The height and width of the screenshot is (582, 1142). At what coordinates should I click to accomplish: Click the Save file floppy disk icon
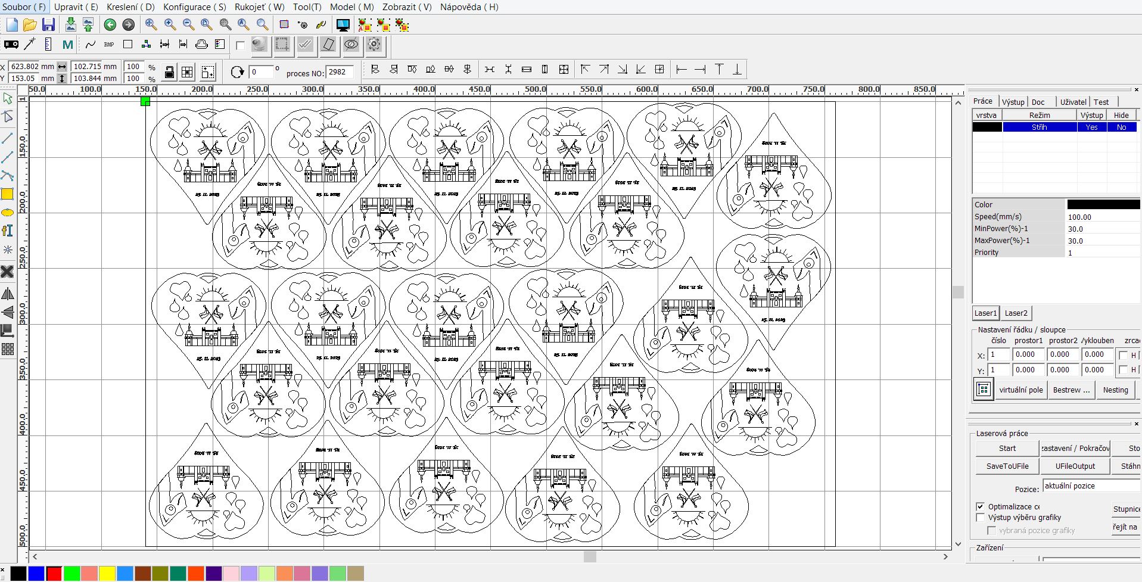(x=48, y=24)
